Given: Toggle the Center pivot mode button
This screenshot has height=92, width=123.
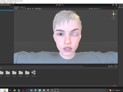Looking at the screenshot, I should [x=3, y=5].
